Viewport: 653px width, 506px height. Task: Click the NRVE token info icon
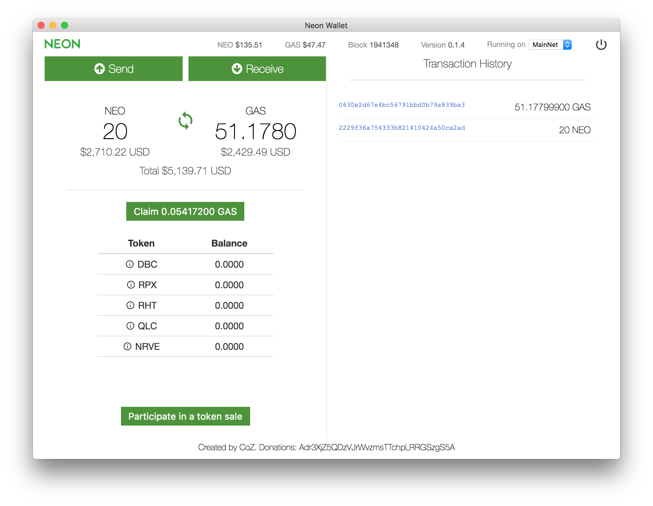tap(127, 346)
